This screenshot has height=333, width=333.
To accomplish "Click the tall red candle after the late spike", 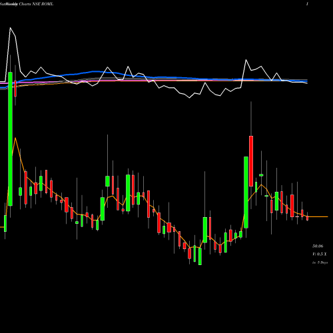I will coord(251,161).
